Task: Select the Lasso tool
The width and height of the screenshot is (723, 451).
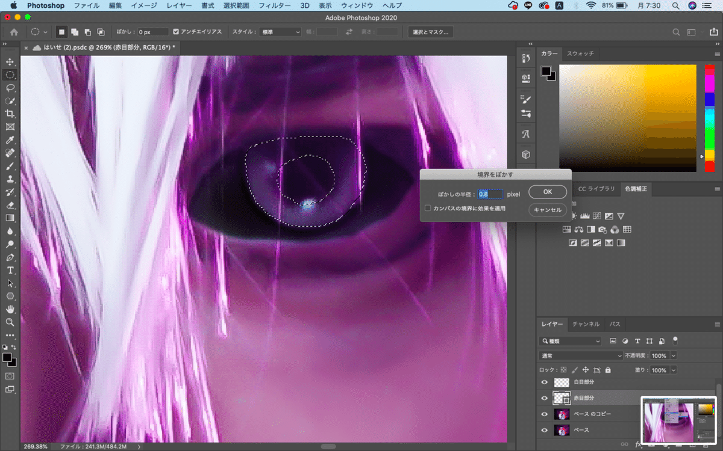Action: point(10,88)
